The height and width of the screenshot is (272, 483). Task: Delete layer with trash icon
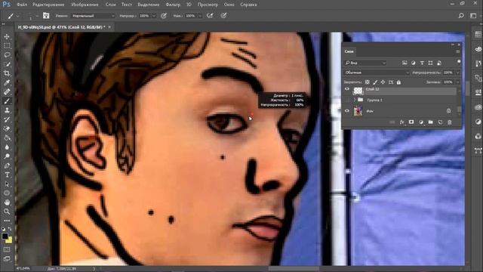click(x=450, y=122)
